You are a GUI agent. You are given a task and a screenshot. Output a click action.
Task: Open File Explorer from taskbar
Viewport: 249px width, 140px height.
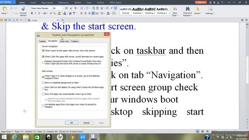tap(26, 137)
